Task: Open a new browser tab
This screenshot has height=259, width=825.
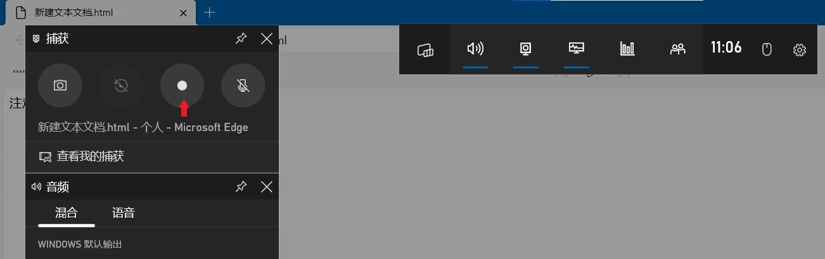Action: tap(210, 12)
